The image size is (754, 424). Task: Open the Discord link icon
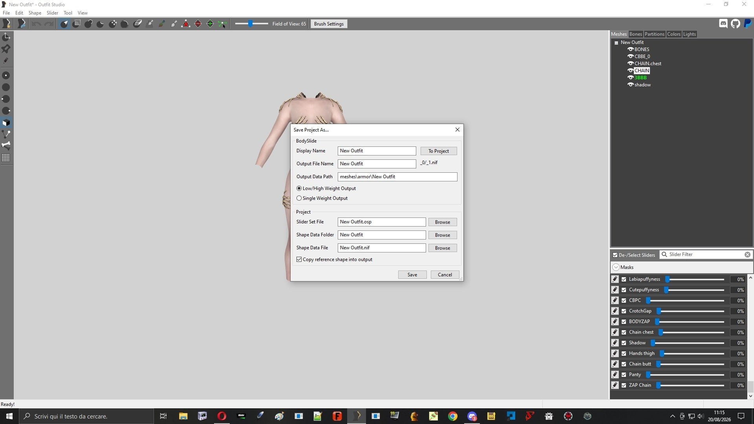pos(723,24)
